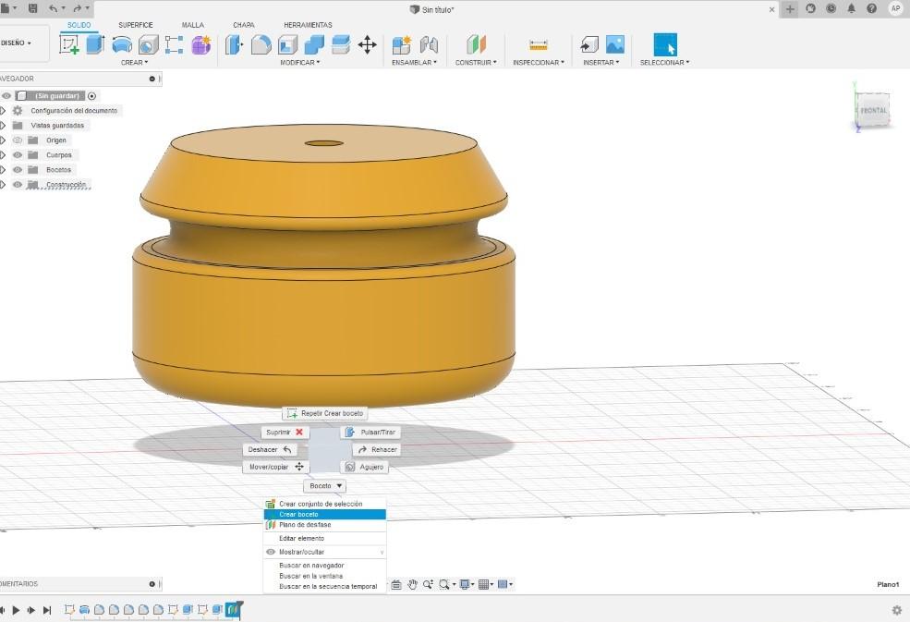Click the Move/Copy cross-arrows icon
The height and width of the screenshot is (622, 910).
(368, 44)
